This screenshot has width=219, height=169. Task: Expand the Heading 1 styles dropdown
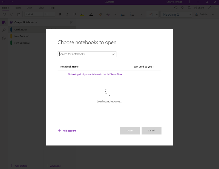coord(190,14)
